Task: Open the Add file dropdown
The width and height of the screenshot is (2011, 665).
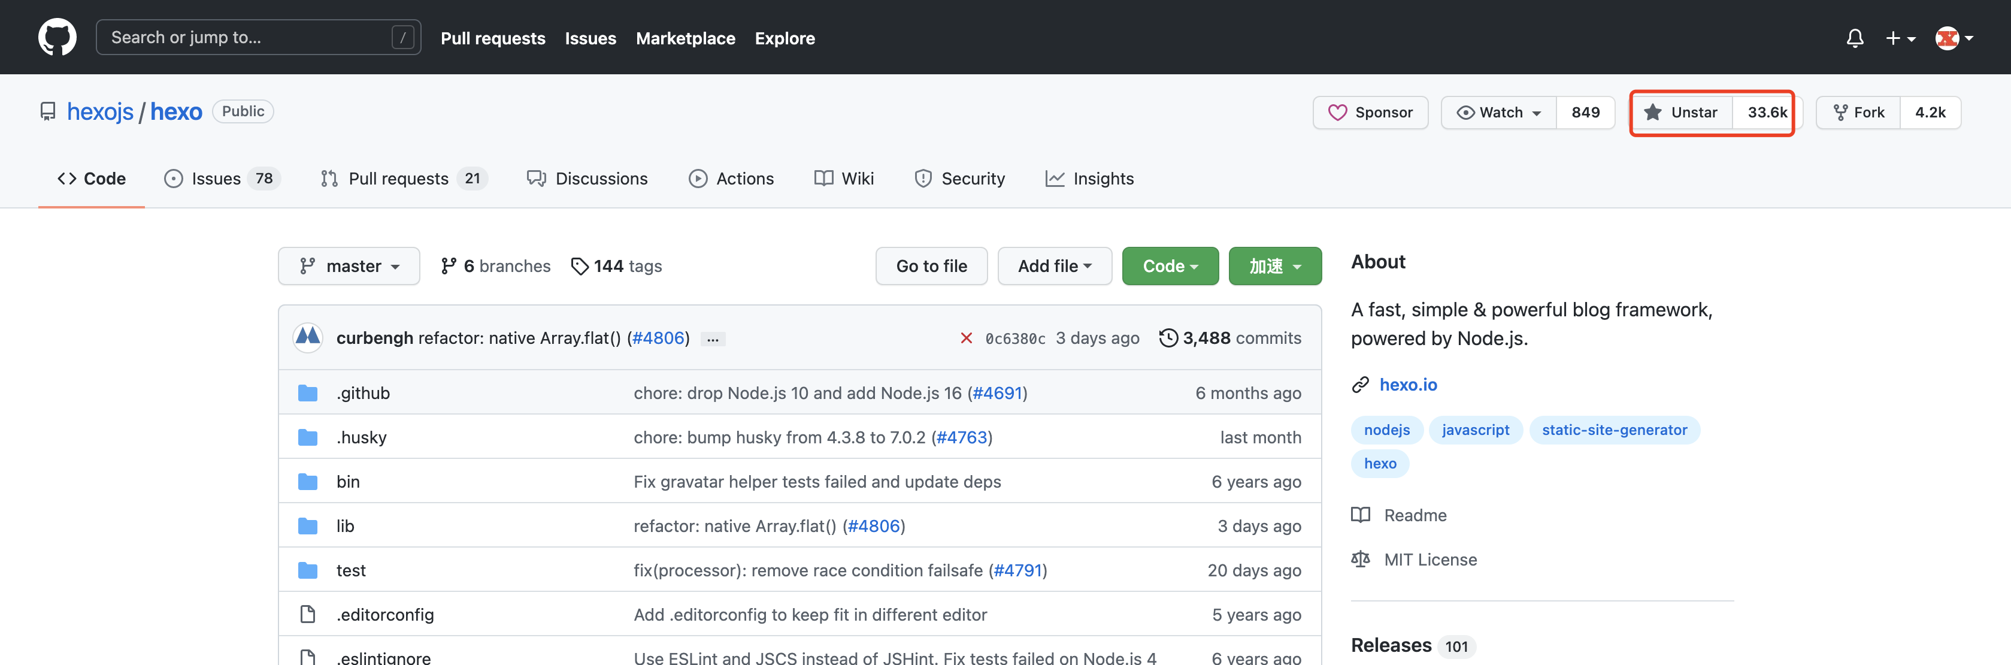Action: click(1054, 266)
